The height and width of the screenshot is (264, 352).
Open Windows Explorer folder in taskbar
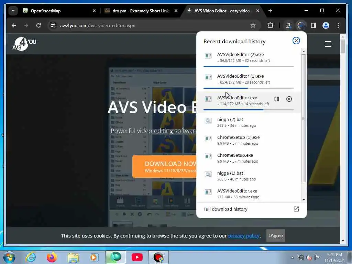pyautogui.click(x=73, y=257)
